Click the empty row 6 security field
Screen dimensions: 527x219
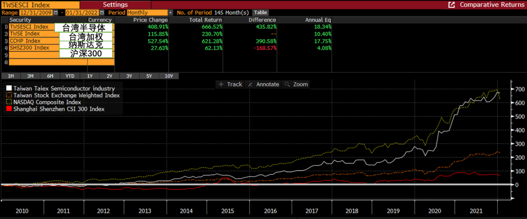[48, 62]
